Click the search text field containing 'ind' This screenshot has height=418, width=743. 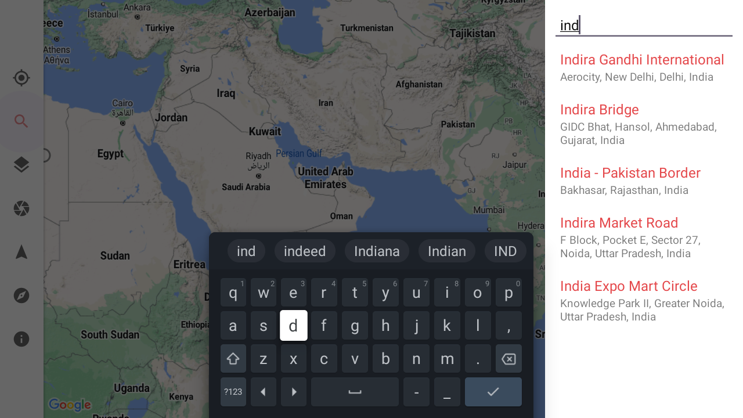coord(644,26)
